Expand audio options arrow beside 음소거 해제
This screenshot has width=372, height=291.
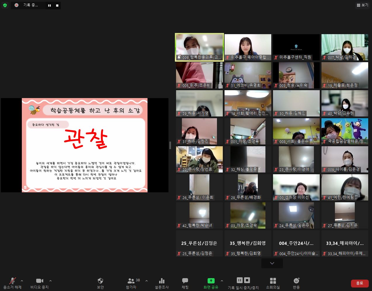point(22,281)
